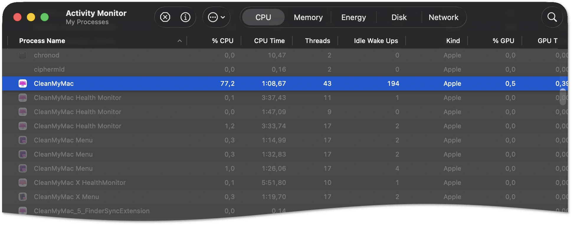Sort by the CPU Time column header
Screen dimensions: 572x225
tap(269, 41)
